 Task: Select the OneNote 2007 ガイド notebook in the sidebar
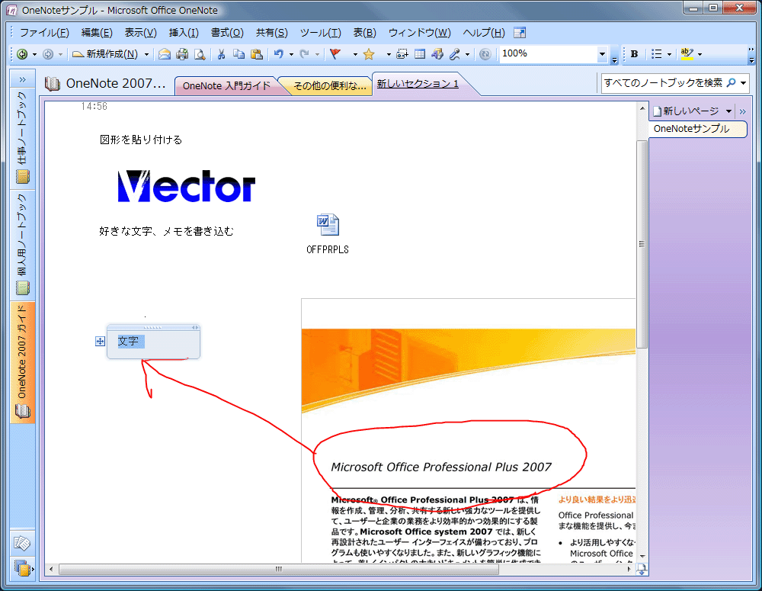pos(22,361)
